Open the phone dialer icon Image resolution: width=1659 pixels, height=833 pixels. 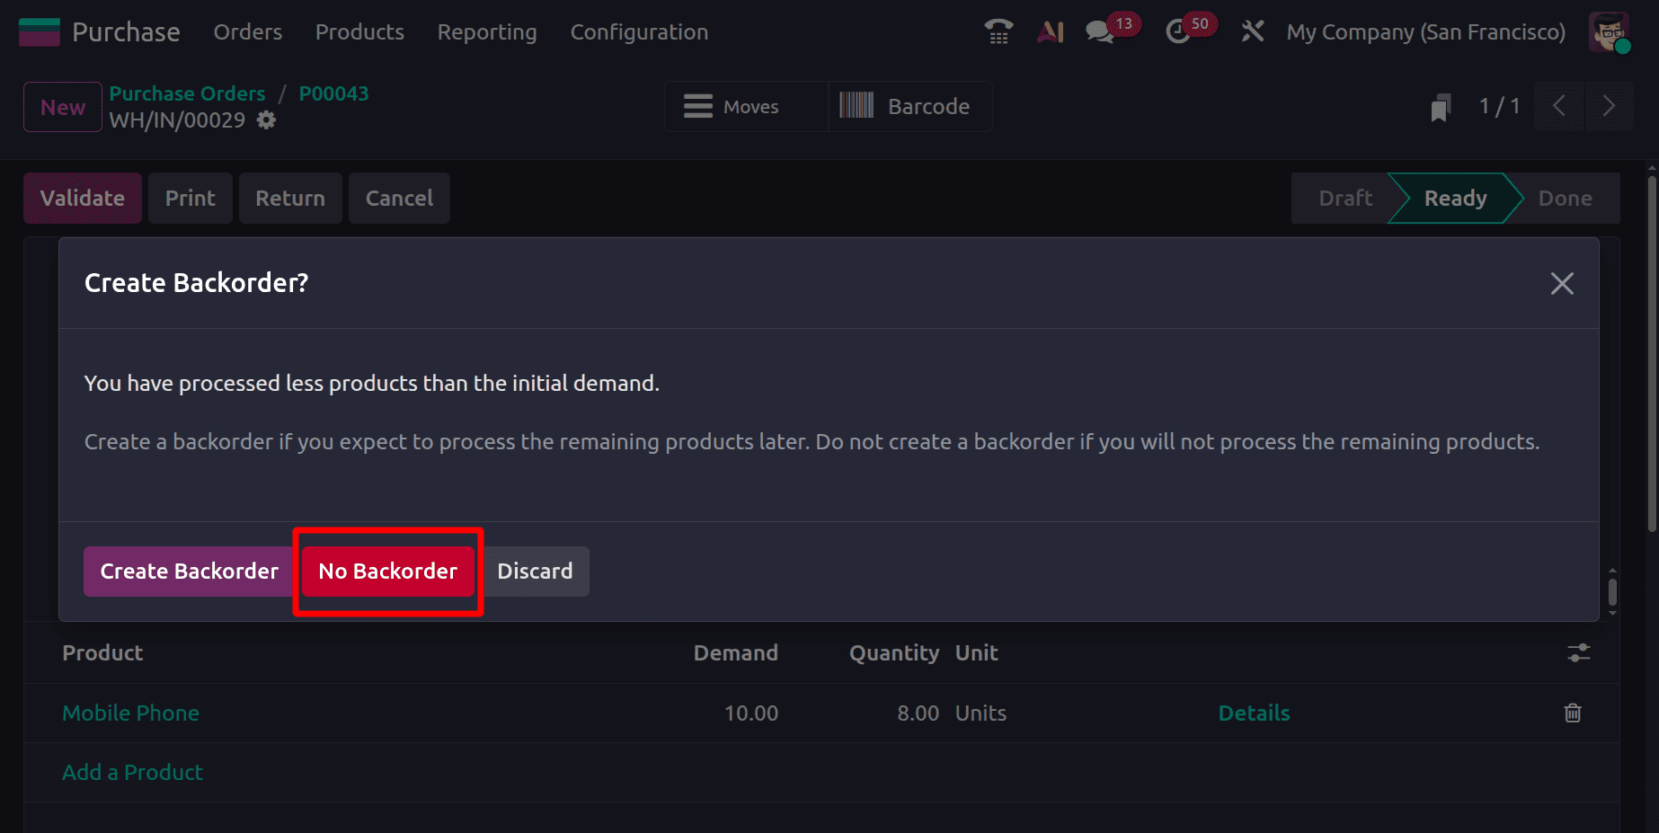[x=998, y=31]
